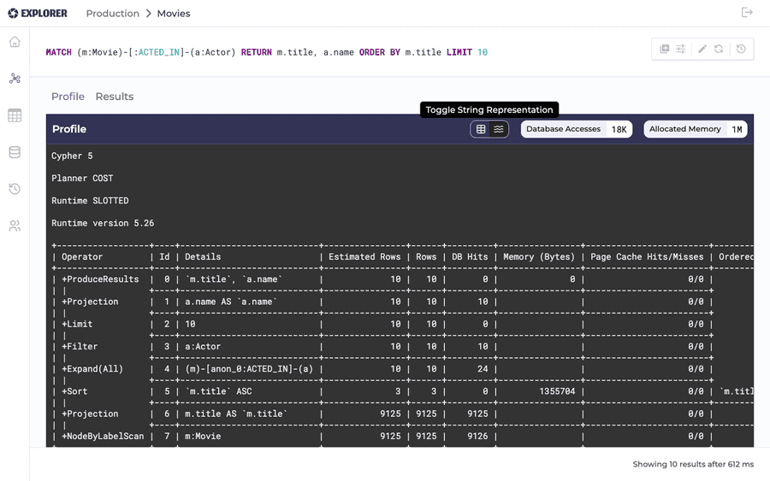Click the Database Accesses 18K badge
This screenshot has width=770, height=481.
tap(577, 129)
